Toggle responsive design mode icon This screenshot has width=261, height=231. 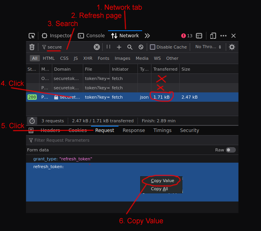point(213,36)
